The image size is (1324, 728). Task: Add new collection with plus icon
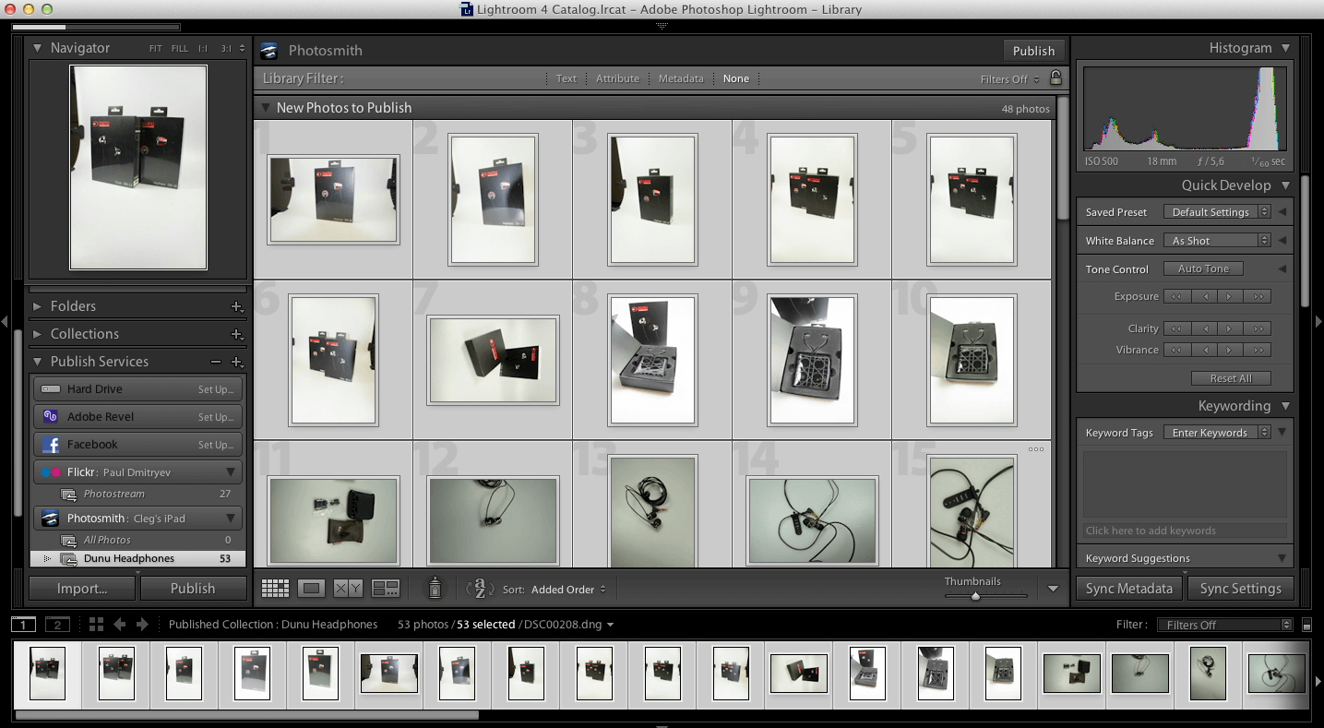click(237, 334)
